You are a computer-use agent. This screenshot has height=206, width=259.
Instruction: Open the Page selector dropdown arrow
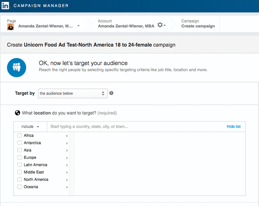[x=79, y=26]
